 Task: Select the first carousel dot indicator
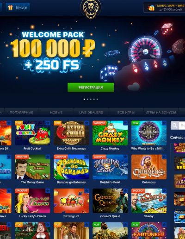coord(84,99)
